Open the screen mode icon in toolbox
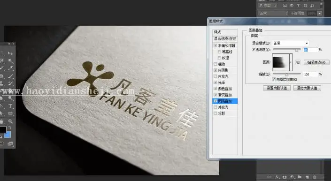Viewport: 331px width, 181px height. 10,143
